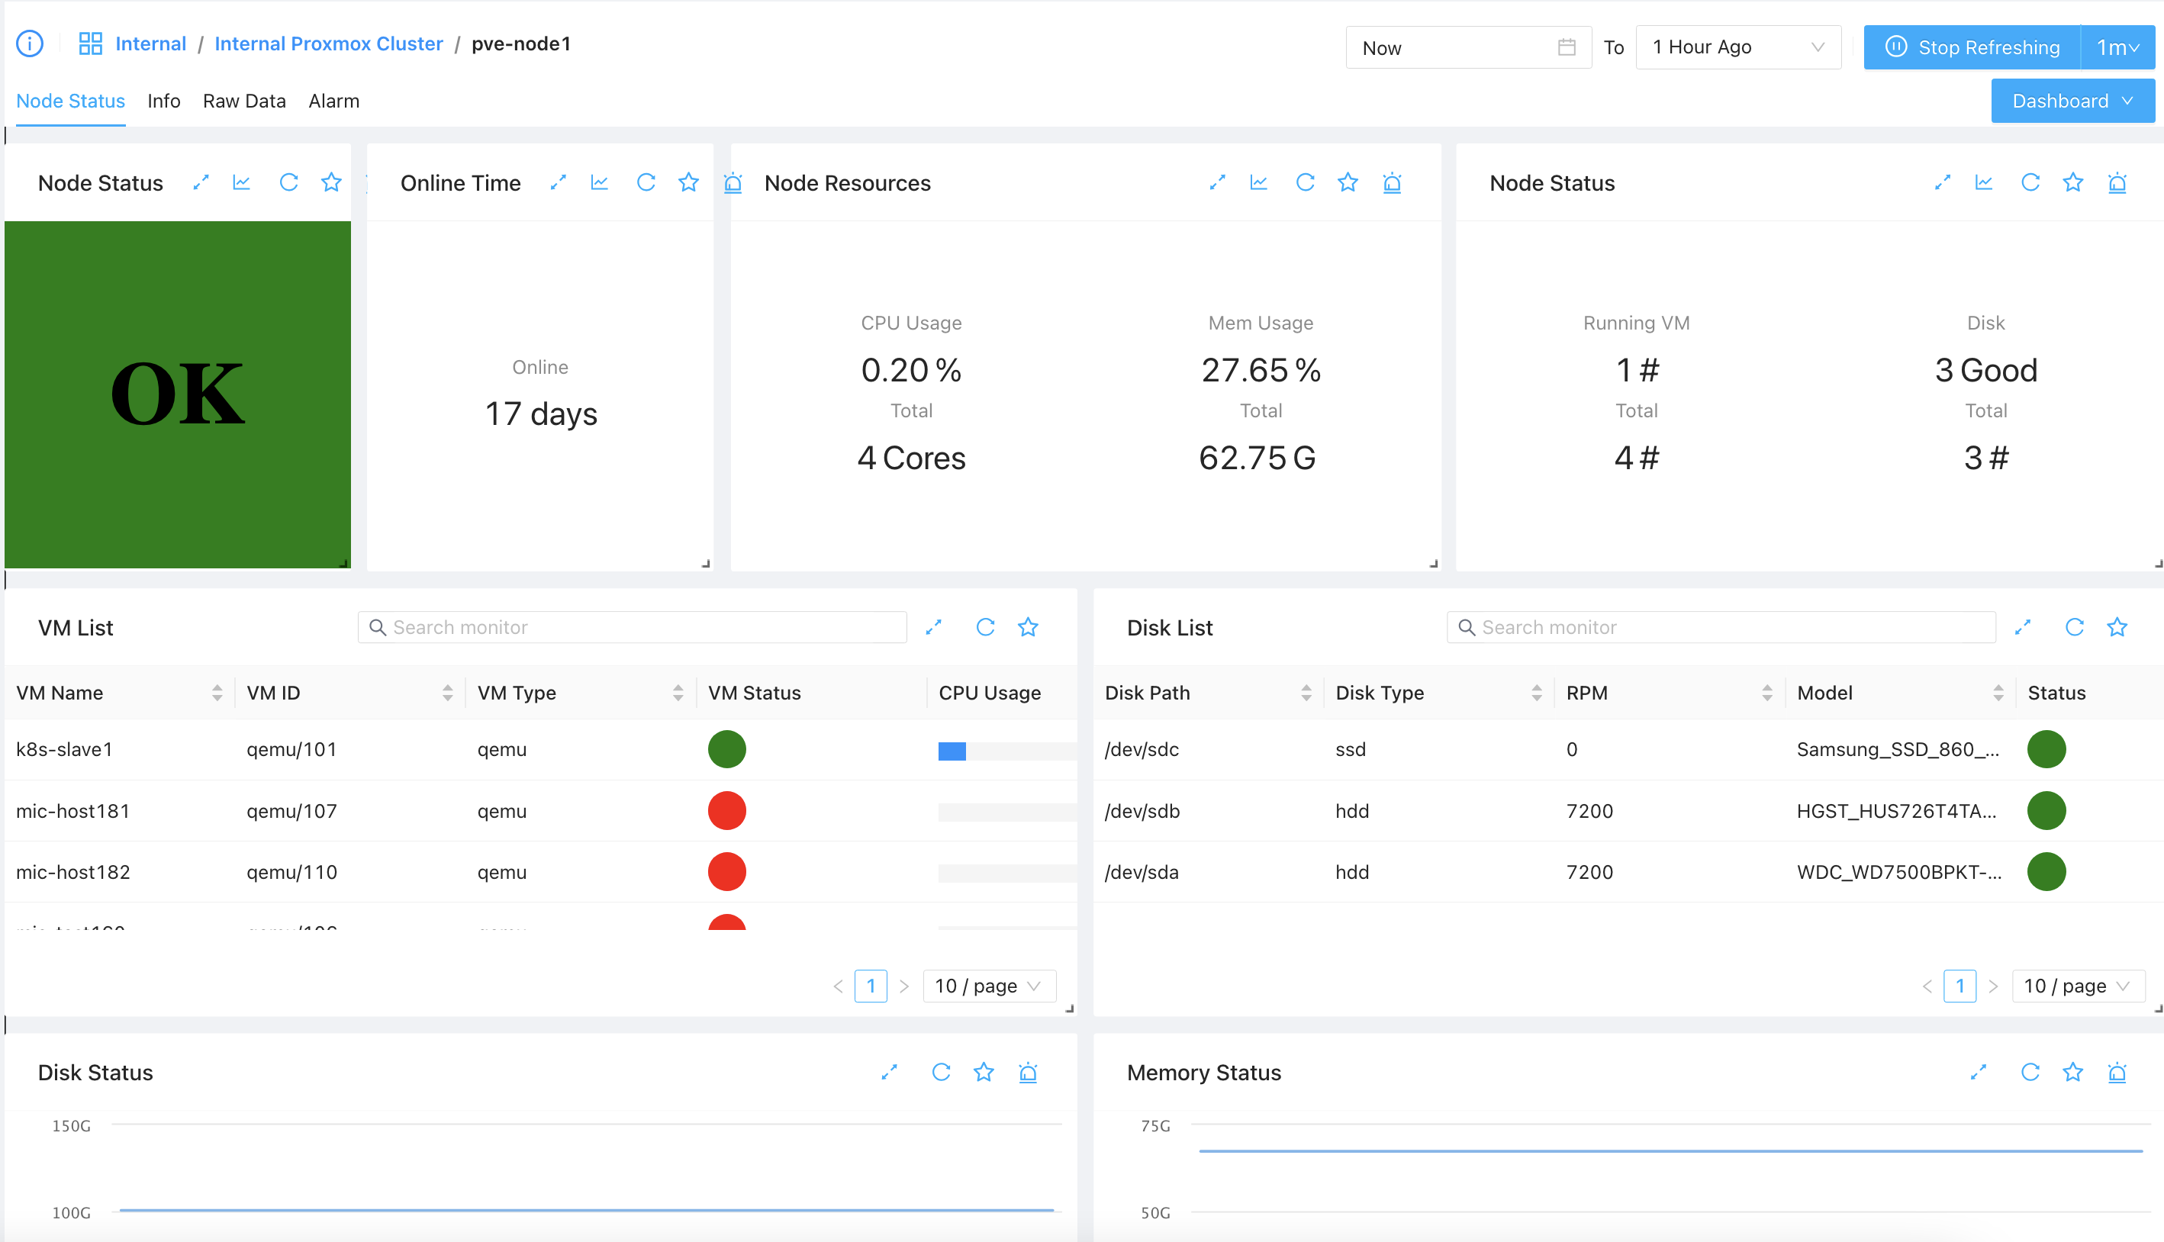
Task: Open the 1 Hour Ago time dropdown
Action: pos(1737,48)
